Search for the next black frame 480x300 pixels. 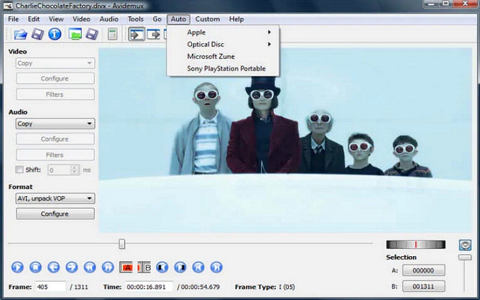tap(180, 267)
